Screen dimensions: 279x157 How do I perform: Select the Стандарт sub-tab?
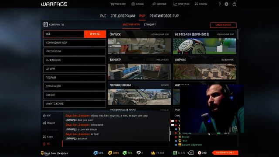150,24
